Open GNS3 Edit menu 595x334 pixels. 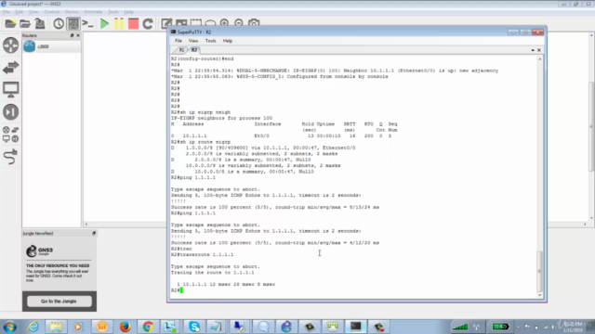point(19,12)
